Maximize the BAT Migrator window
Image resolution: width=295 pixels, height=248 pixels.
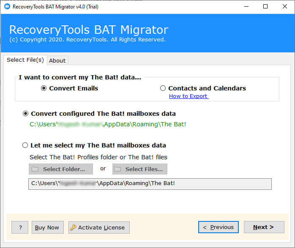click(x=265, y=7)
